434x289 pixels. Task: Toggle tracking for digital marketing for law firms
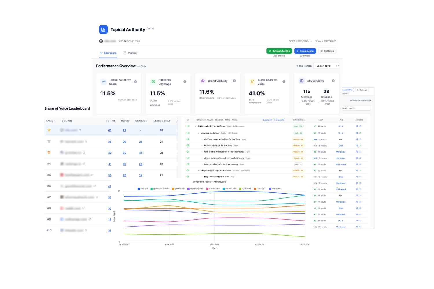188,126
